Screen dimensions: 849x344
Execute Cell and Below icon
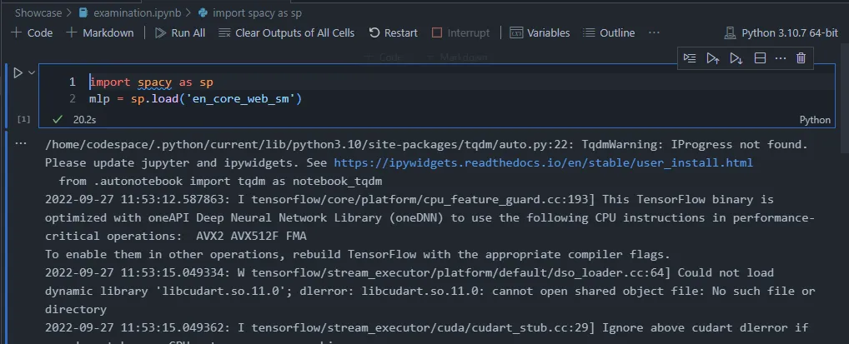tap(736, 58)
